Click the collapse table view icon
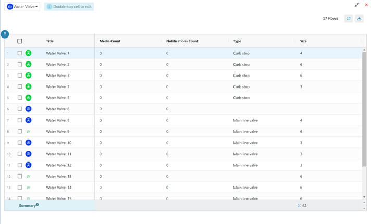The width and height of the screenshot is (371, 224). [357, 5]
